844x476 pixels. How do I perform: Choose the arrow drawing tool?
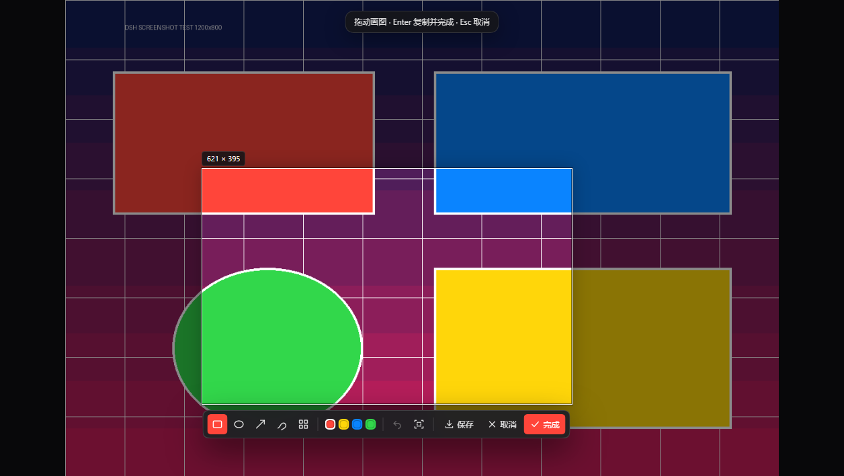coord(260,424)
